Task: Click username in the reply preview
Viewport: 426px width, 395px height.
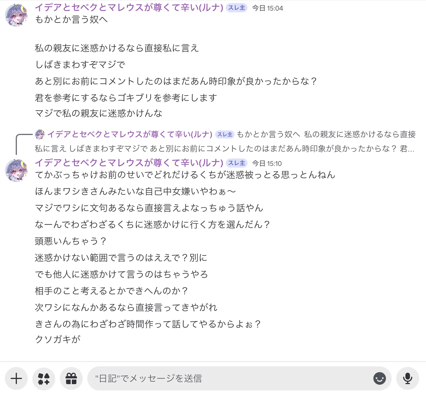Action: (x=130, y=134)
